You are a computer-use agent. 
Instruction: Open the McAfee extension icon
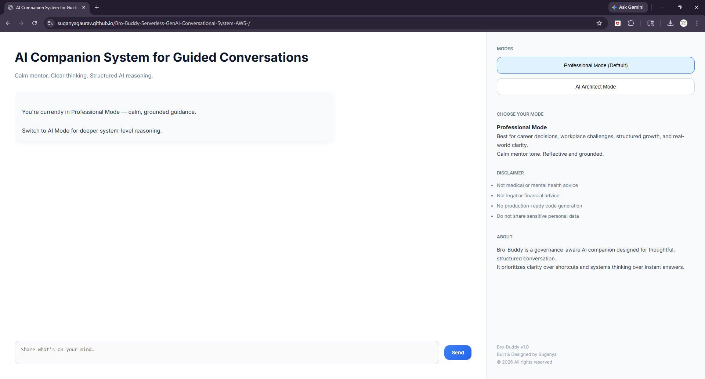coord(618,23)
